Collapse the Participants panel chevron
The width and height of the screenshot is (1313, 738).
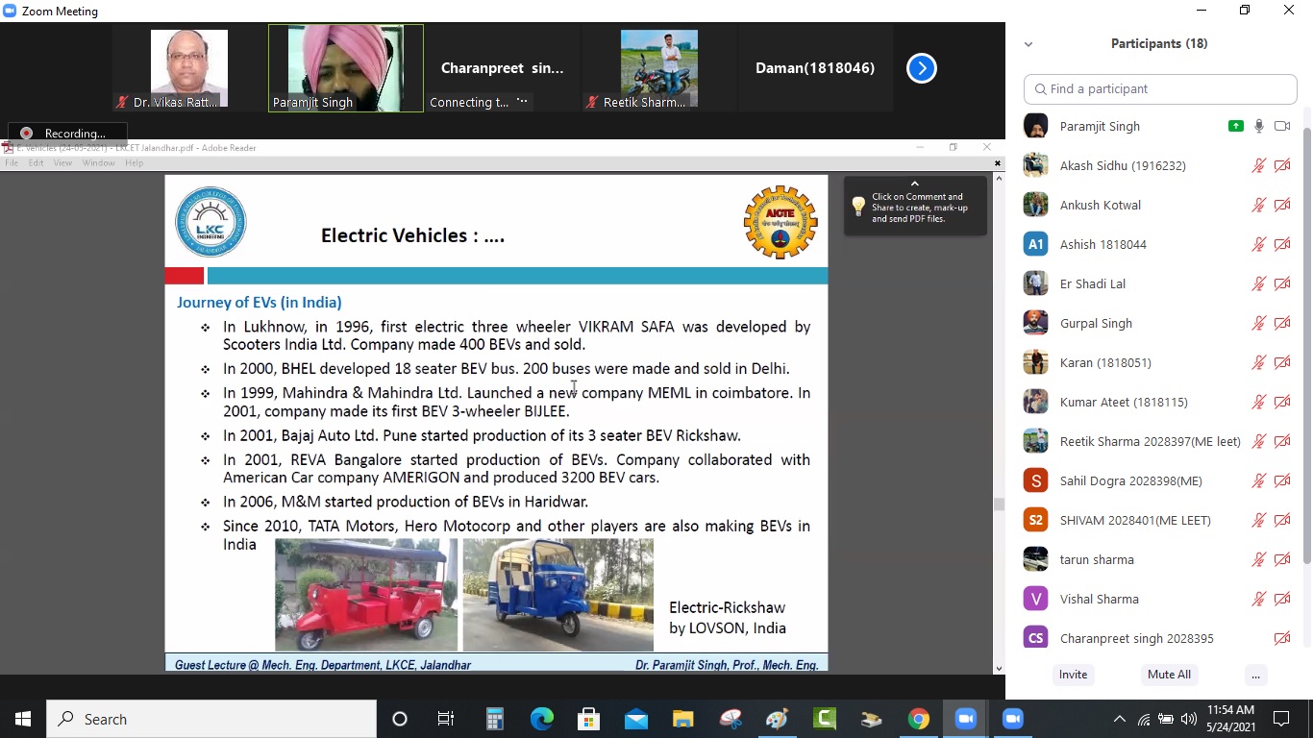[1028, 44]
